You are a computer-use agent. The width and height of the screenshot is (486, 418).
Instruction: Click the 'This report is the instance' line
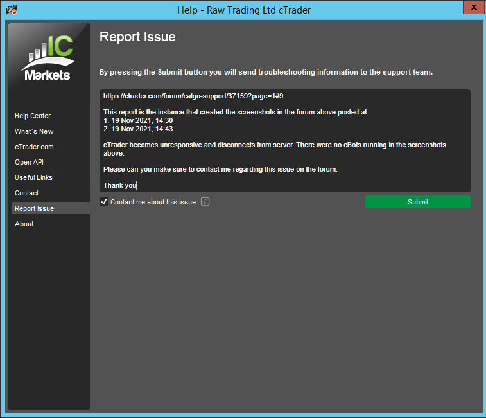(236, 112)
